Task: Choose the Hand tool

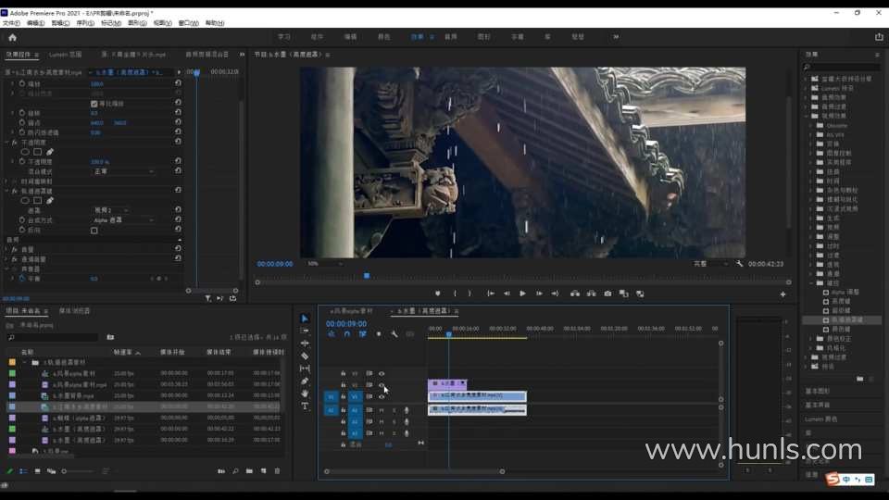Action: [x=305, y=394]
